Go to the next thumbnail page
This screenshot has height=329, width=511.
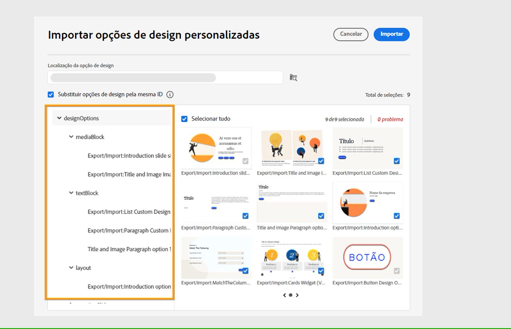click(x=297, y=295)
